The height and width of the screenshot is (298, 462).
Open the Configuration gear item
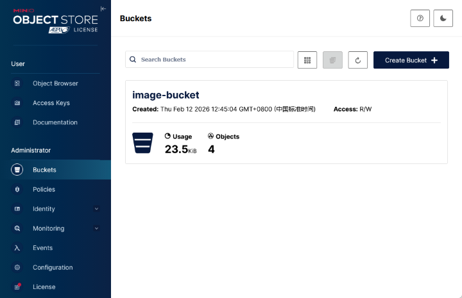click(x=17, y=267)
